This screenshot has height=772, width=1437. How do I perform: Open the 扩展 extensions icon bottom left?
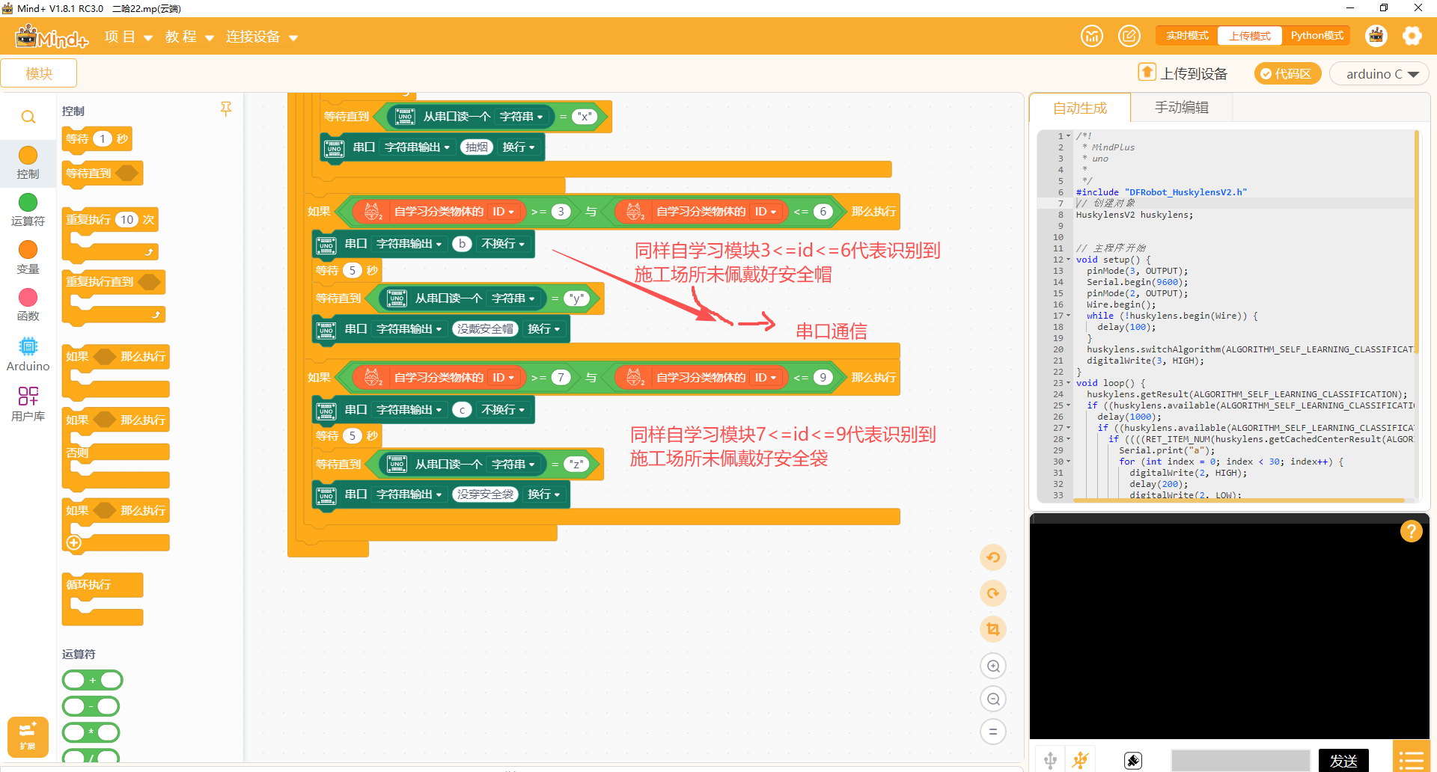coord(28,737)
